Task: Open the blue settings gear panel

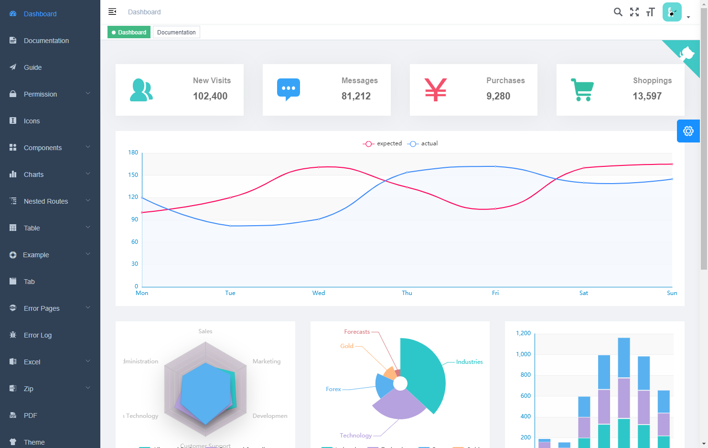Action: 688,131
